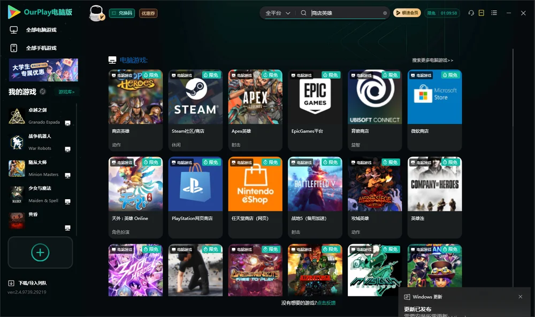Select 全部电脑游戏 in the sidebar

(x=33, y=30)
